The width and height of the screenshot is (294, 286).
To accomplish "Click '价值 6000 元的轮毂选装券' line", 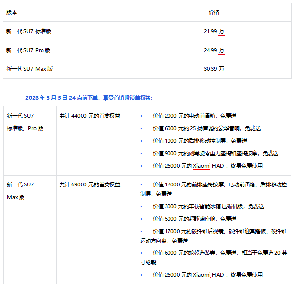I will pyautogui.click(x=213, y=258).
